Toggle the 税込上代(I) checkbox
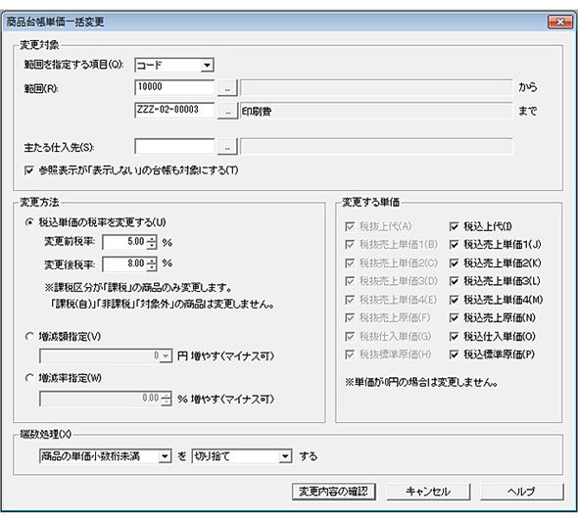Screen dimensions: 578x522 pos(455,226)
